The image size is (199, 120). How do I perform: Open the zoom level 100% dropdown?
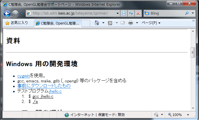click(x=188, y=115)
